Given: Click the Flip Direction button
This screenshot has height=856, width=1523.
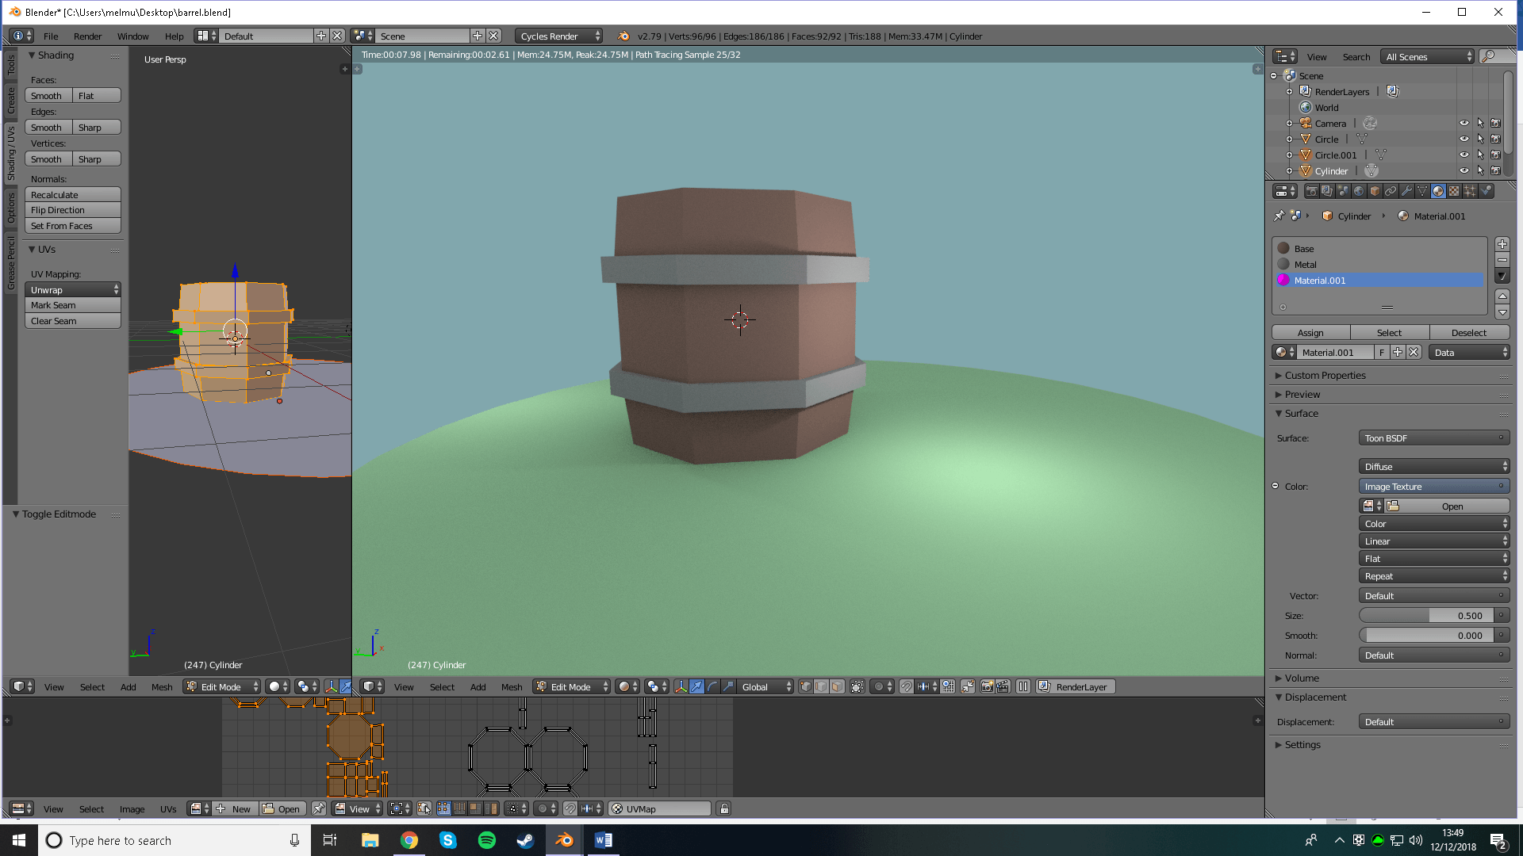Looking at the screenshot, I should (73, 210).
